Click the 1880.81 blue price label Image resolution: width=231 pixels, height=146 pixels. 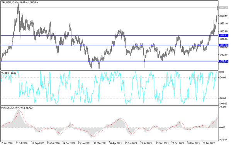point(224,36)
